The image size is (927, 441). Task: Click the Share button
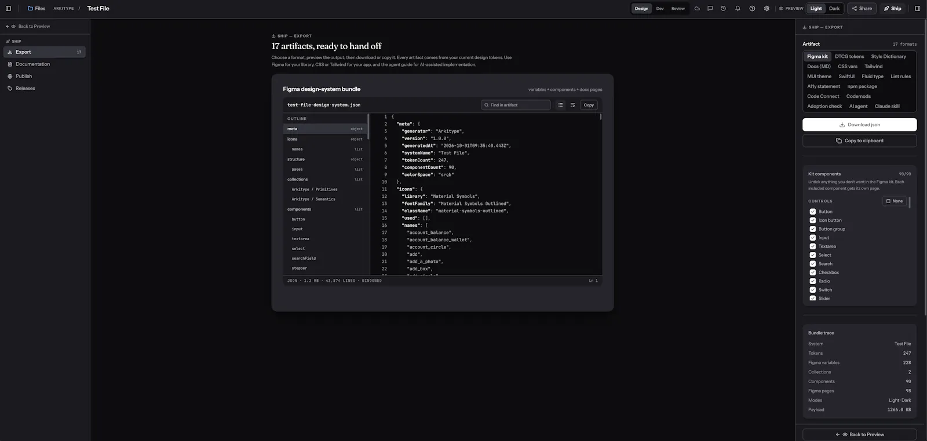click(x=862, y=9)
